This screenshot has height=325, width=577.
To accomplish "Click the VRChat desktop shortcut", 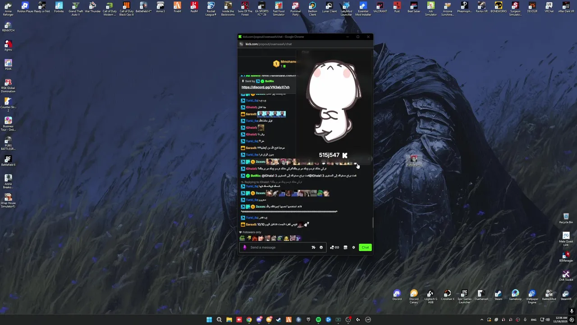I will pos(549,7).
